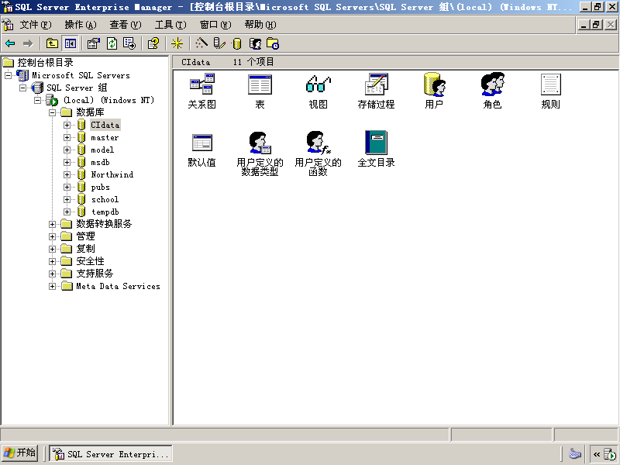Click the Refresh toolbar icon
Viewport: 620px width, 465px height.
click(112, 43)
